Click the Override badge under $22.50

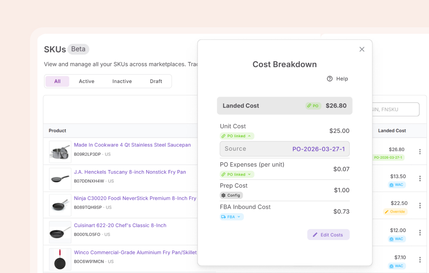395,211
